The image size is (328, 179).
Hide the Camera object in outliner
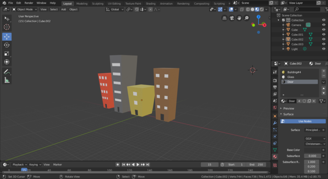(323, 25)
